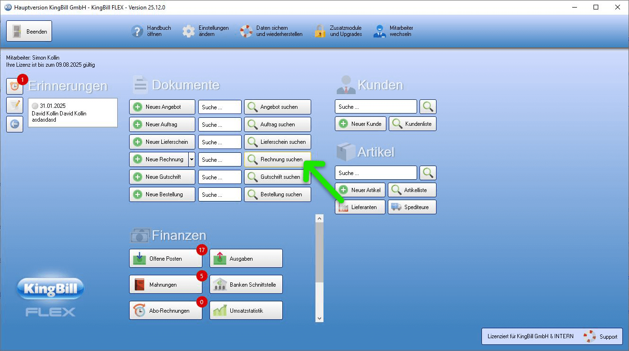Image resolution: width=629 pixels, height=351 pixels.
Task: Focus the Auftrag search field
Action: [x=220, y=125]
